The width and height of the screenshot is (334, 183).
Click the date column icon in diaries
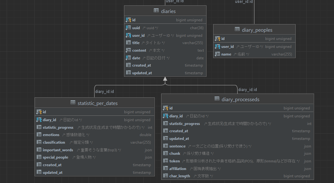(x=128, y=58)
